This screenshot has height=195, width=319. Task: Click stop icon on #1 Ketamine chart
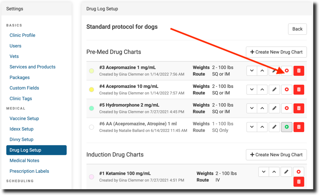coord(299,172)
